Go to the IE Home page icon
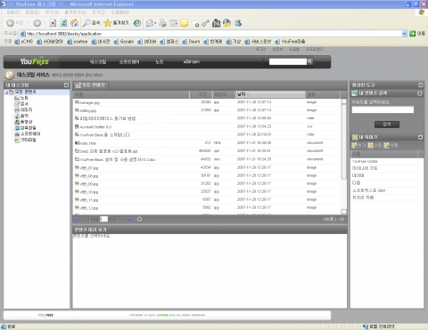This screenshot has width=428, height=330. point(74,23)
